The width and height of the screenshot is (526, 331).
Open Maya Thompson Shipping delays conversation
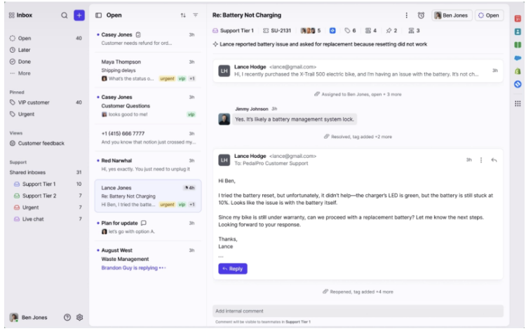click(148, 70)
